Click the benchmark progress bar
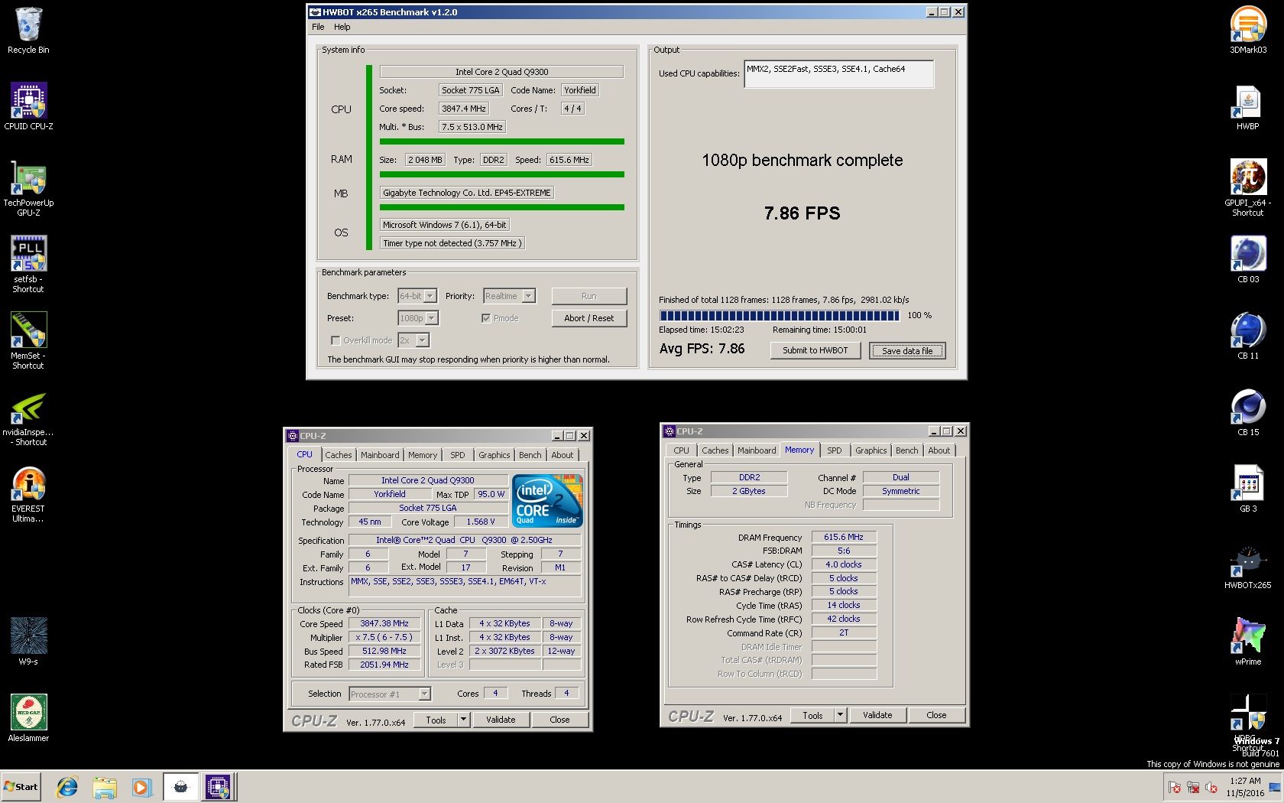Image resolution: width=1284 pixels, height=803 pixels. [780, 315]
